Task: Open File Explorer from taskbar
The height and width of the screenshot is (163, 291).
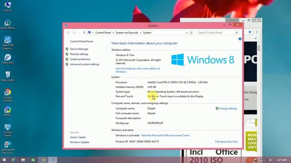Action: [23, 160]
